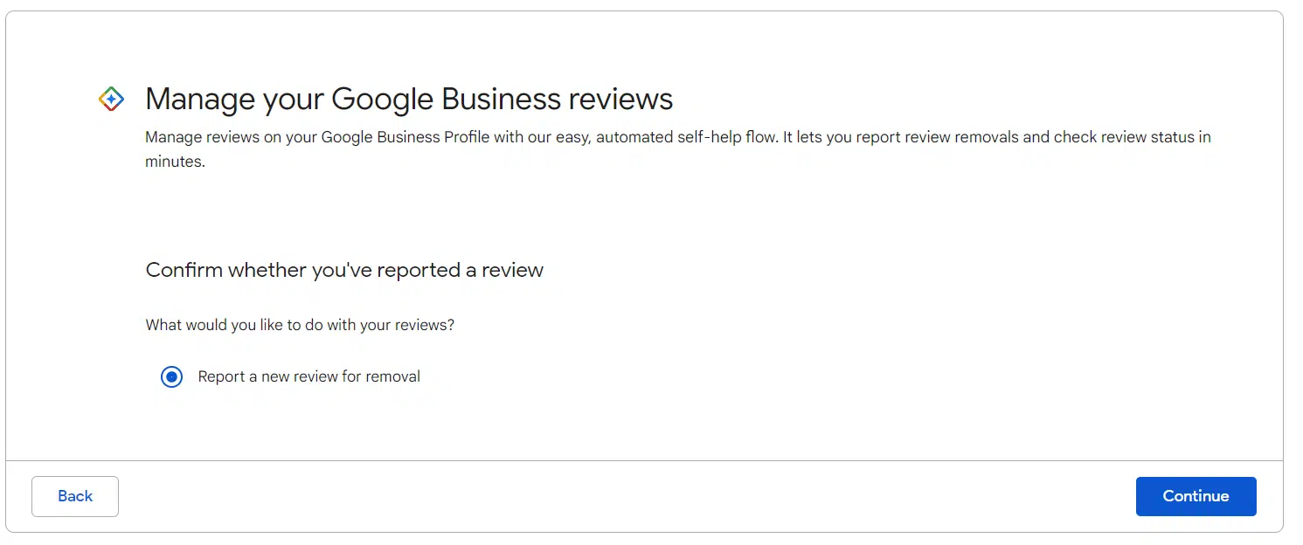Click the "What would you like to do" question

(300, 325)
